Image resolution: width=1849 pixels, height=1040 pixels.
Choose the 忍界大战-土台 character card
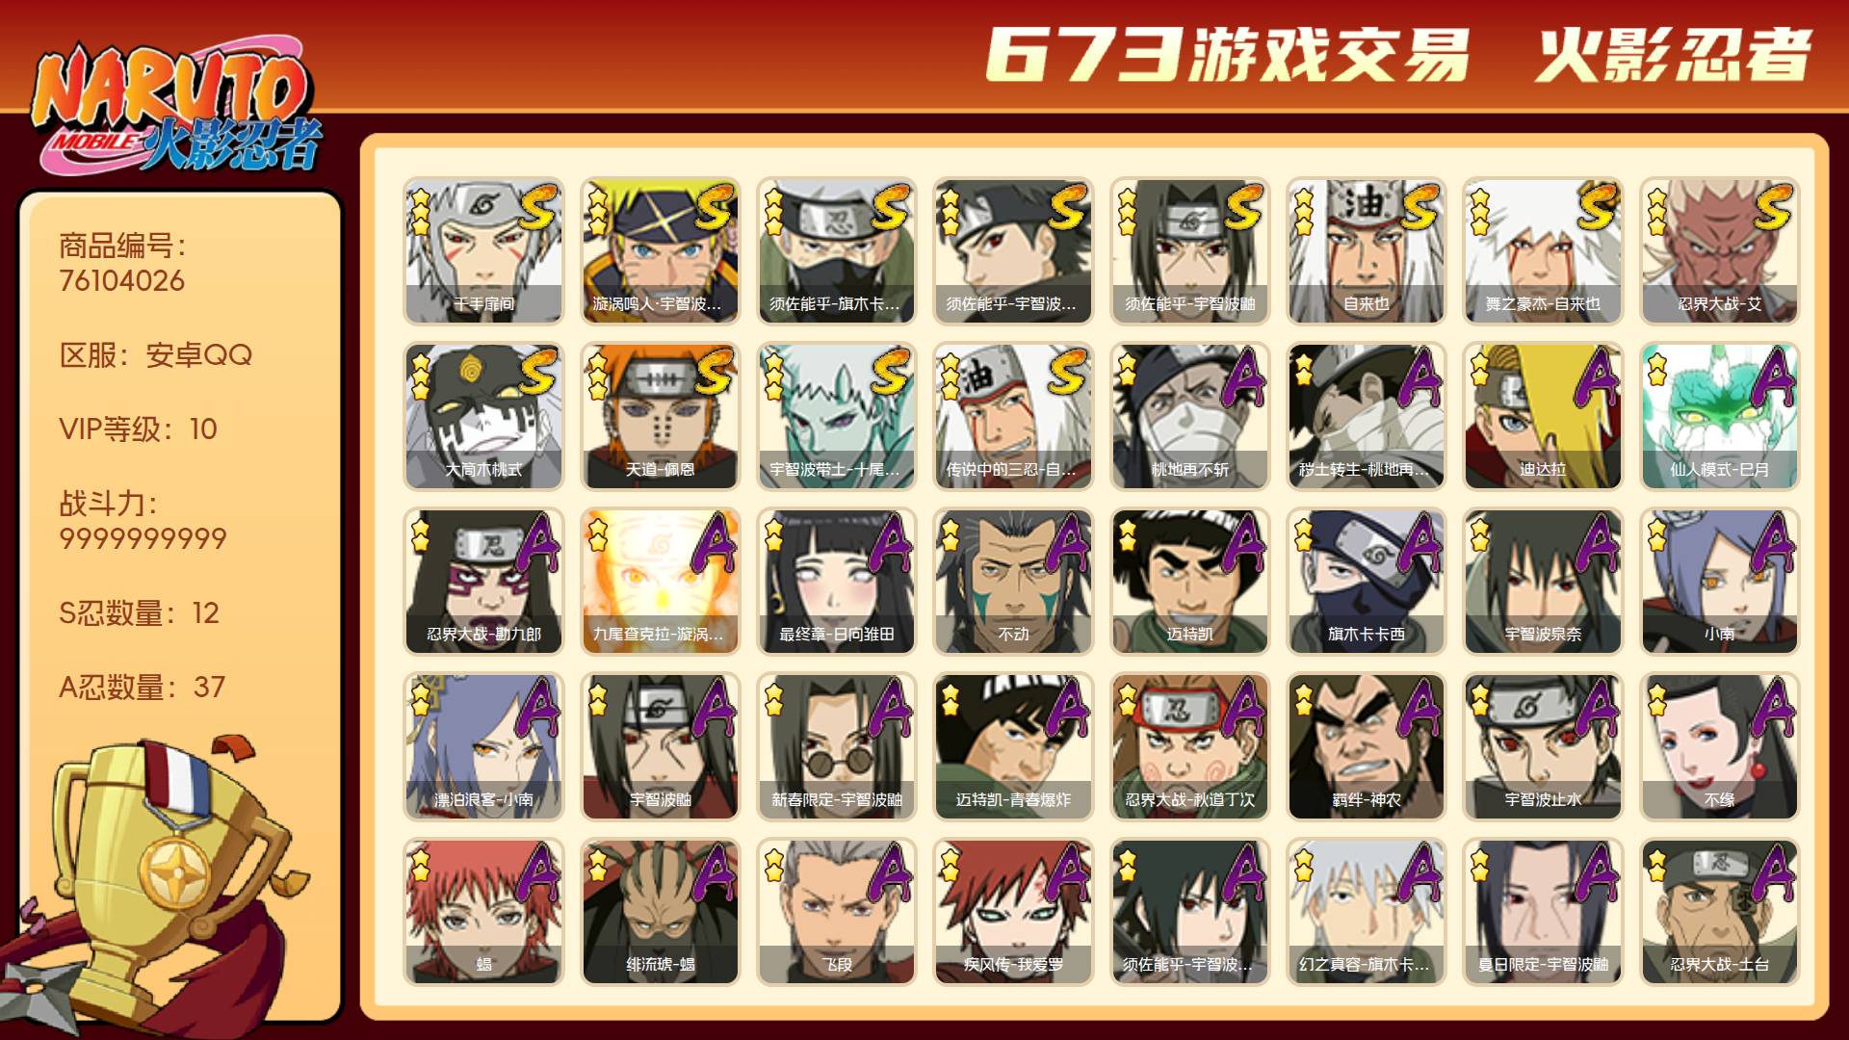point(1719,912)
